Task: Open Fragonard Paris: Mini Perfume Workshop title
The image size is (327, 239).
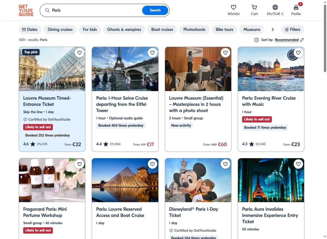Action: click(45, 212)
